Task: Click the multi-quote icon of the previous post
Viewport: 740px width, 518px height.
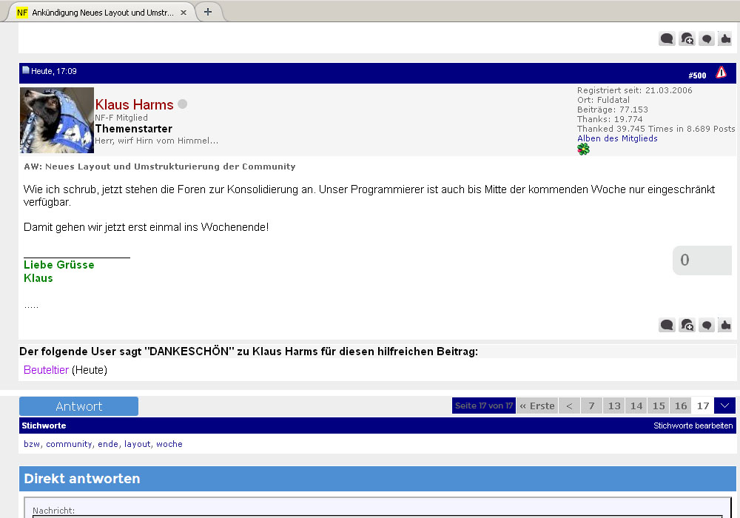Action: pyautogui.click(x=687, y=38)
